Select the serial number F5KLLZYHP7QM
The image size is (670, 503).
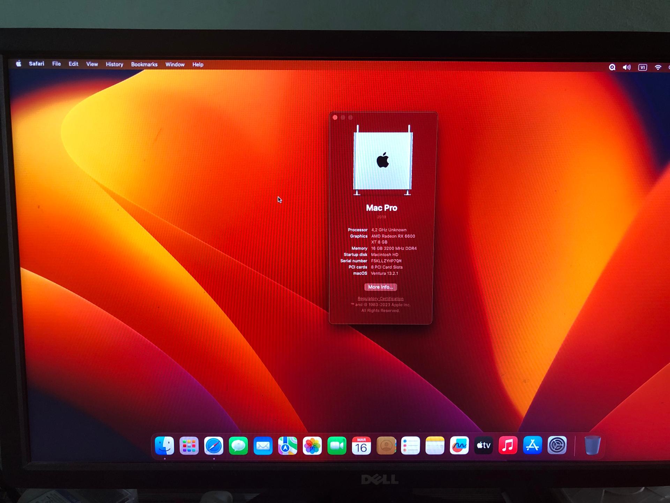point(386,261)
